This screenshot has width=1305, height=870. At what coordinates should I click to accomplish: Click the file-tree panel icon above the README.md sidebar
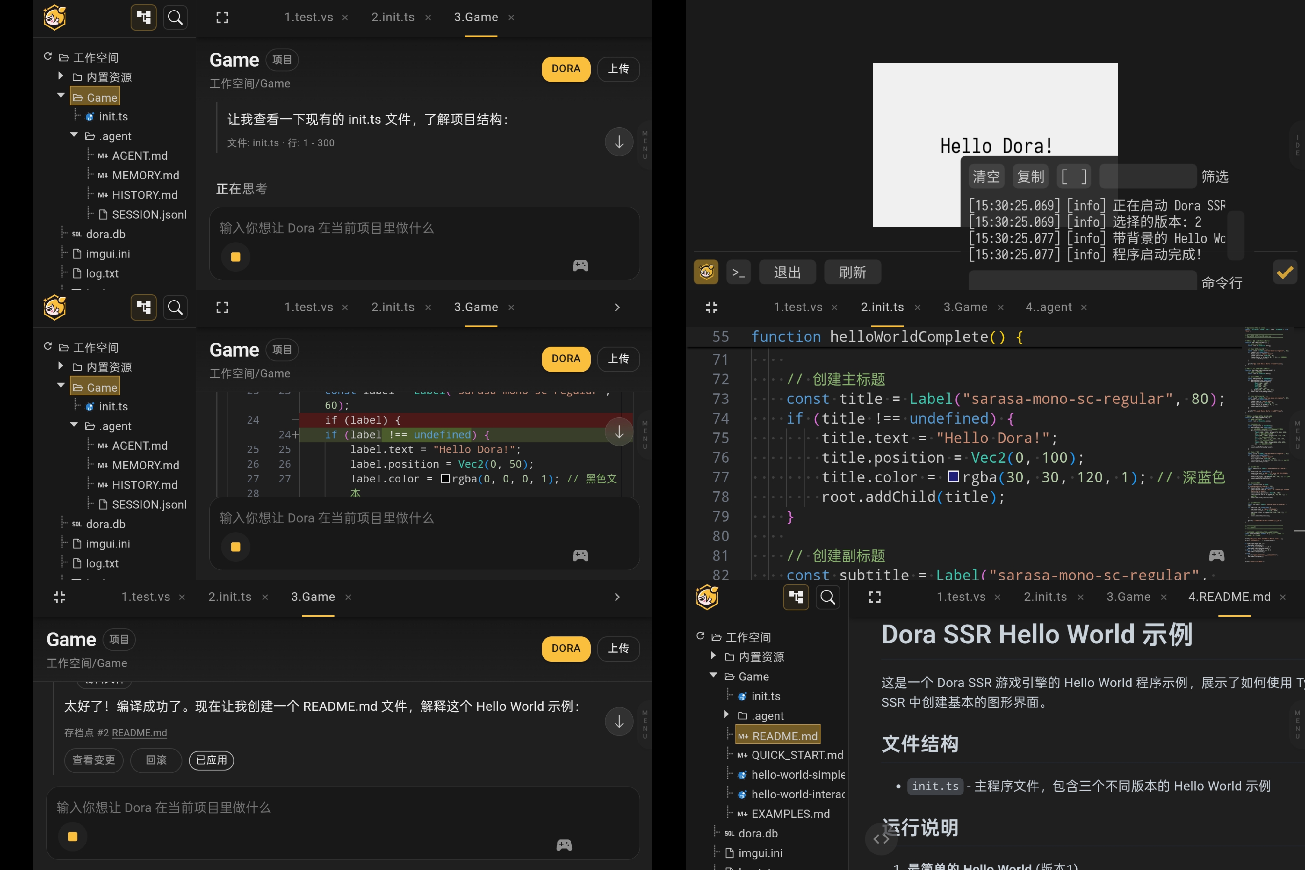tap(796, 598)
